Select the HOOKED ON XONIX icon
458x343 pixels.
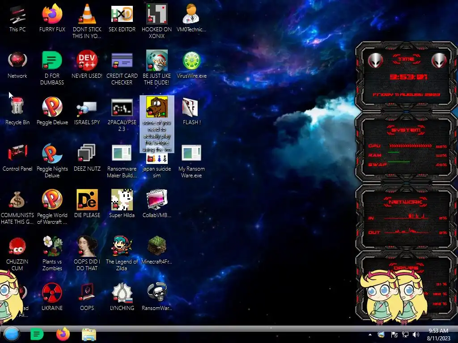(157, 14)
